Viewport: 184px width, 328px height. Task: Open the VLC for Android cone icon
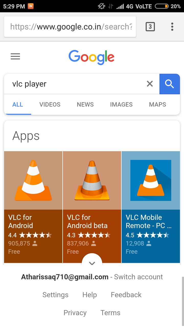coord(33,180)
